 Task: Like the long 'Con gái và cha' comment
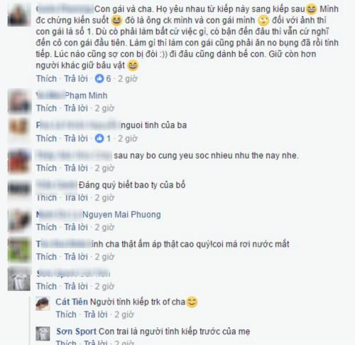tap(46, 78)
